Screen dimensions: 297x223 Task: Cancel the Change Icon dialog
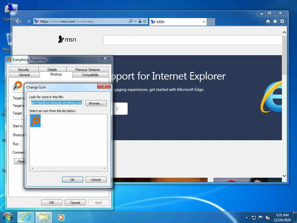pos(96,179)
